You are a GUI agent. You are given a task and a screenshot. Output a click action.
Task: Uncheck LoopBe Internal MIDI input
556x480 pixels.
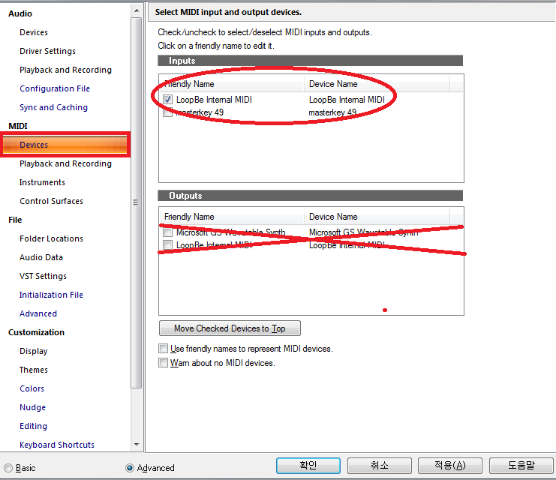click(x=168, y=100)
